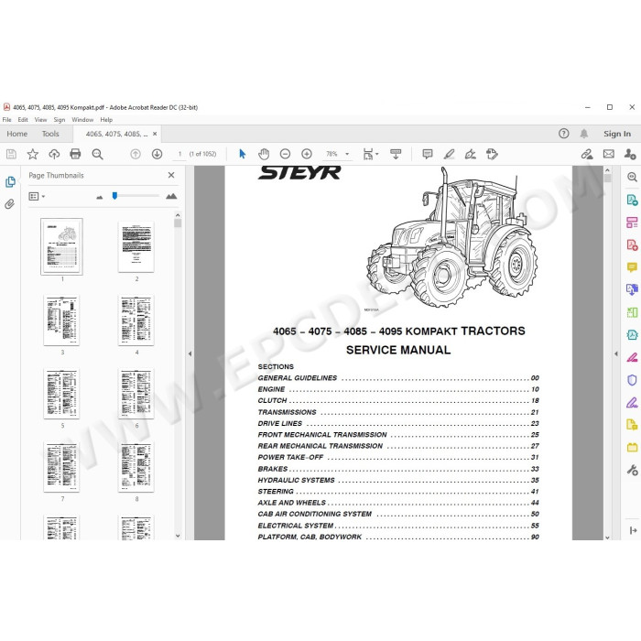Viewport: 641px width, 641px height.
Task: Adjust the thumbnail size slider handle
Action: [x=114, y=196]
